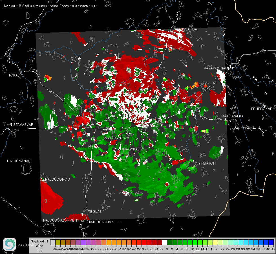Choose the orange legend swatch between -24 and -22
Viewport: 276px width, 254px height.
click(x=109, y=242)
